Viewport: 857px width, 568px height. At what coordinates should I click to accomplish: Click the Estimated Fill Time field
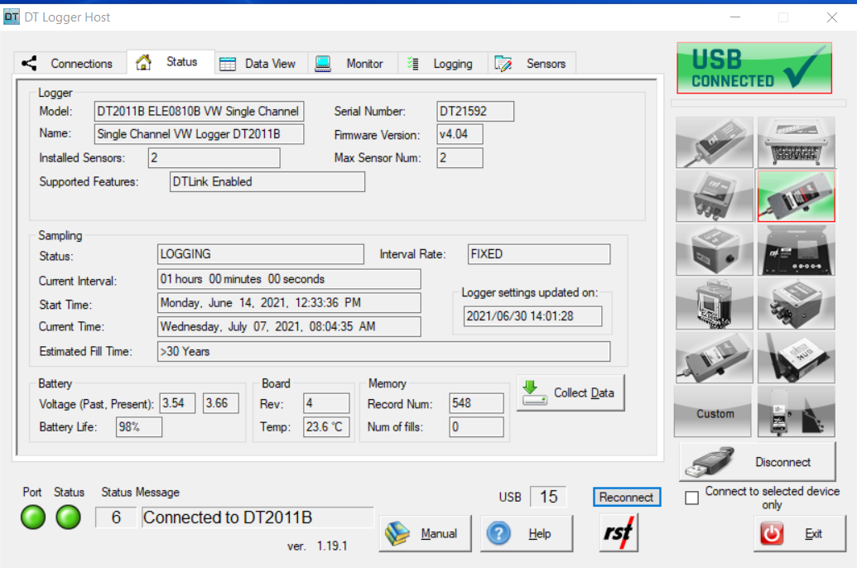pos(383,352)
